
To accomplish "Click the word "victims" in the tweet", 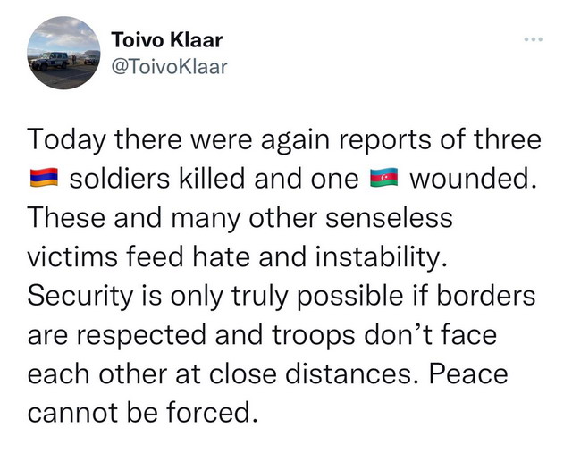I will 72,257.
